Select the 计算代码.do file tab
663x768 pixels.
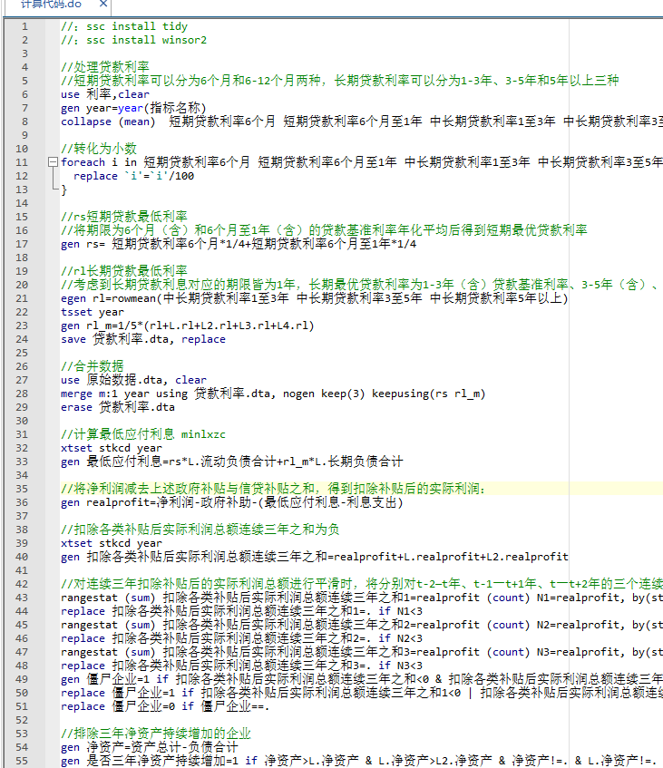[52, 5]
